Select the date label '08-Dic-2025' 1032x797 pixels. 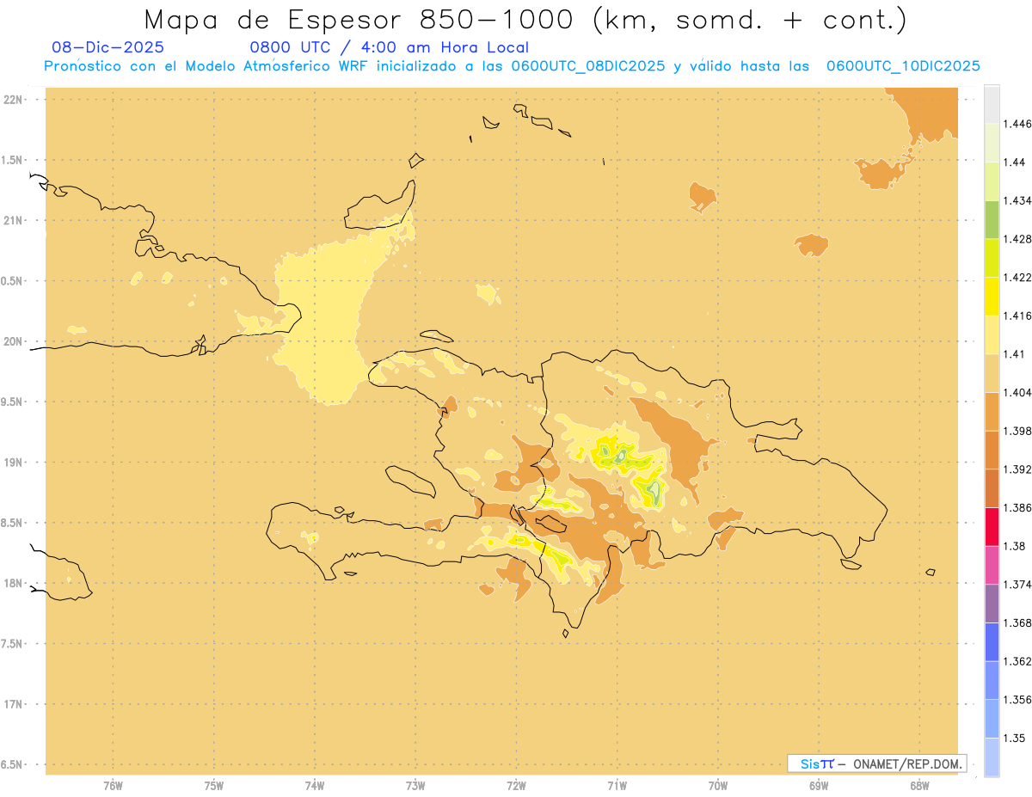[107, 47]
